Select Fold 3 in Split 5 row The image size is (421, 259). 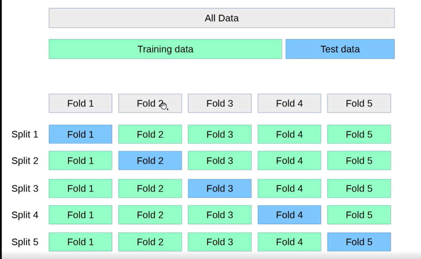pyautogui.click(x=220, y=242)
